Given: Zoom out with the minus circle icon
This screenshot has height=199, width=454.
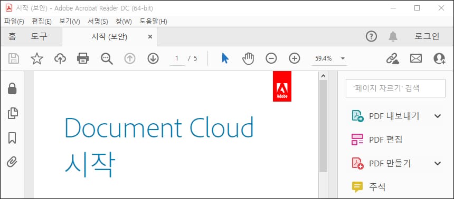Looking at the screenshot, I should coord(271,58).
